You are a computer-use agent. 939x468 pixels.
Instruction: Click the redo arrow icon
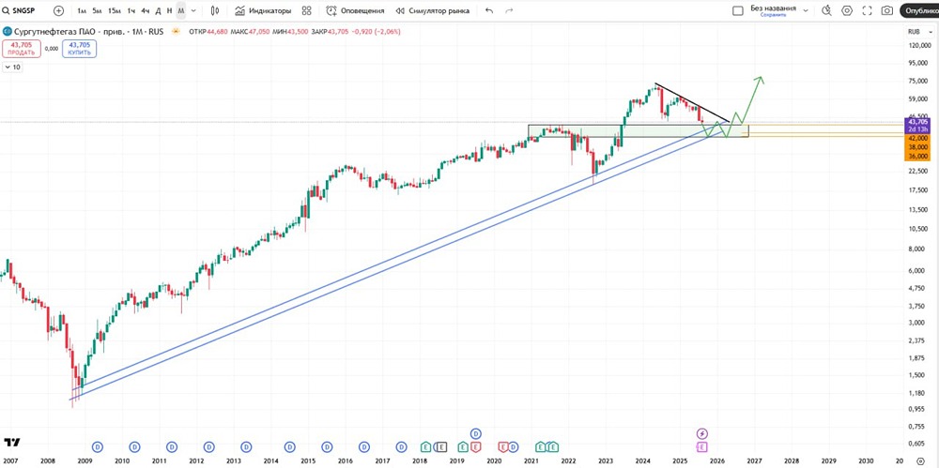pos(509,10)
